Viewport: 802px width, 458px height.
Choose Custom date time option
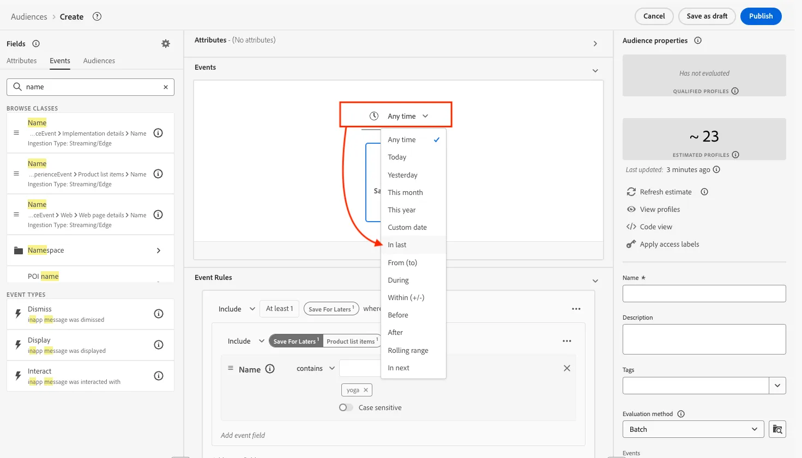(x=414, y=228)
